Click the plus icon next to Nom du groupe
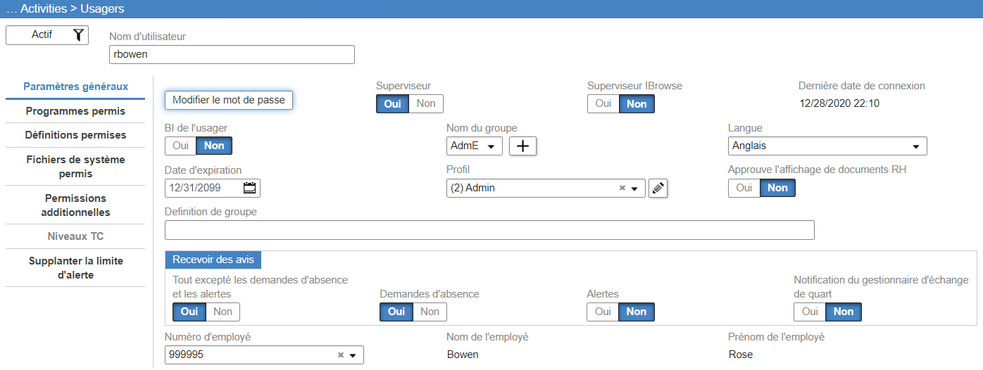 coord(523,146)
